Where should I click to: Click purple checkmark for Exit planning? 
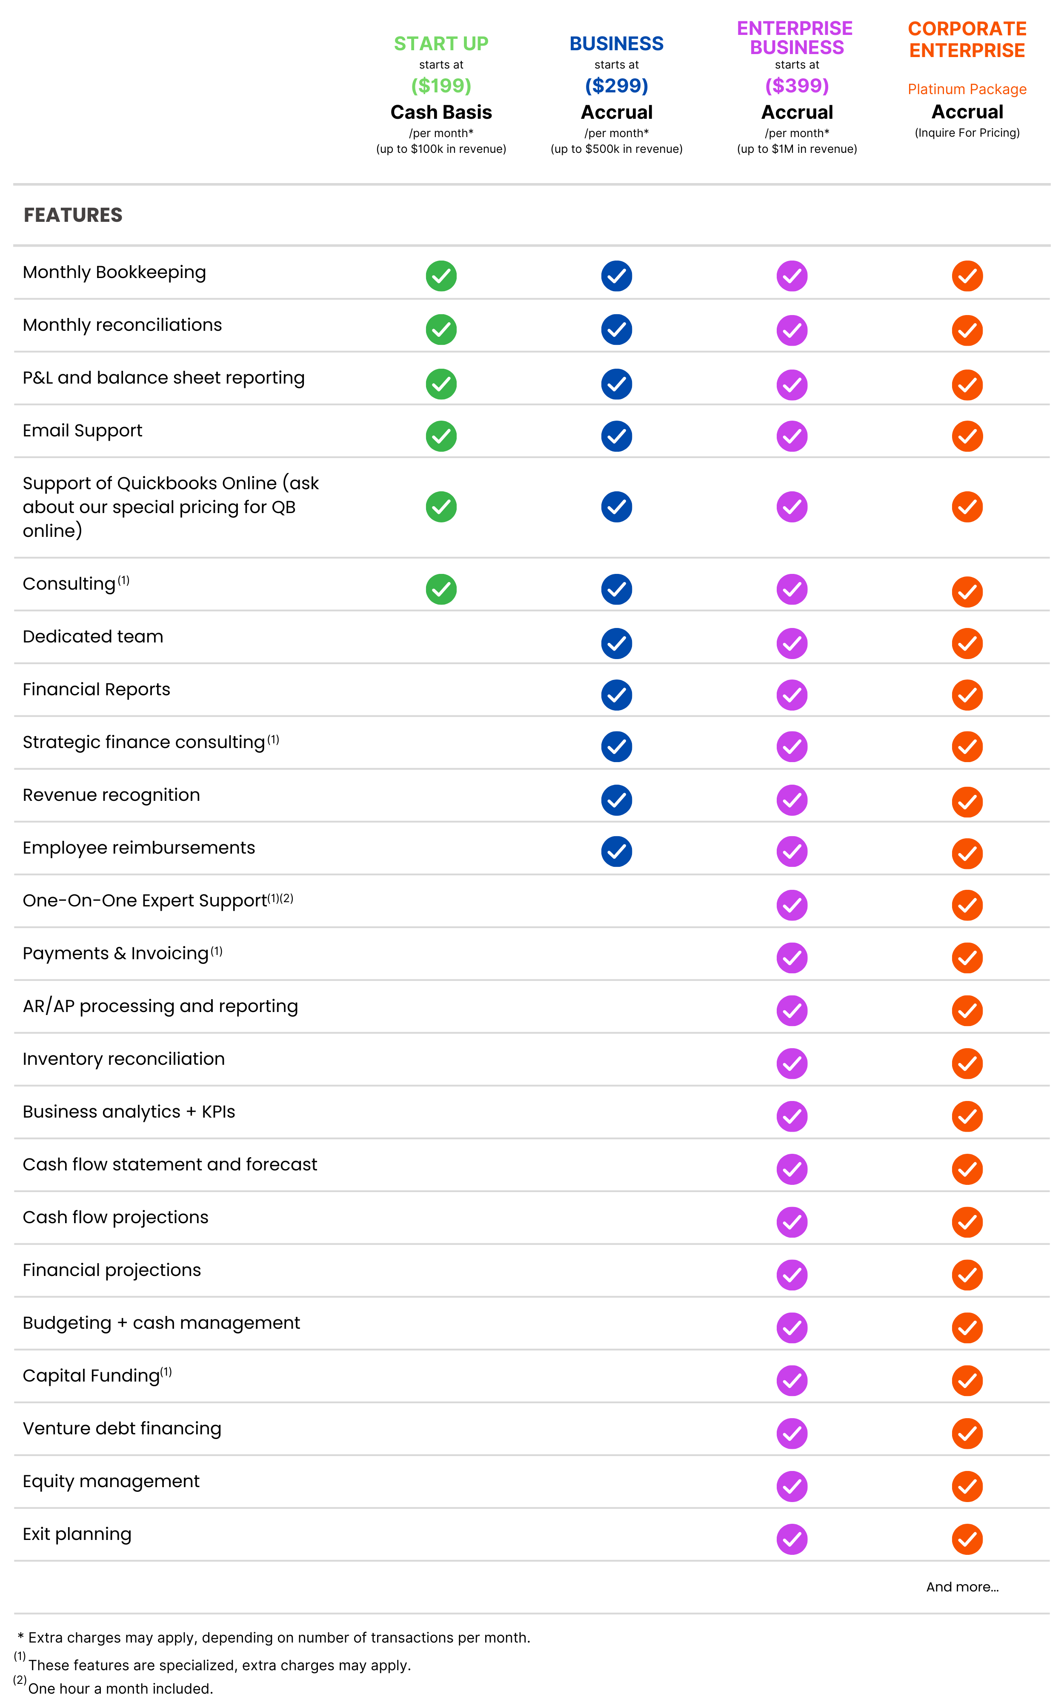click(x=792, y=1539)
